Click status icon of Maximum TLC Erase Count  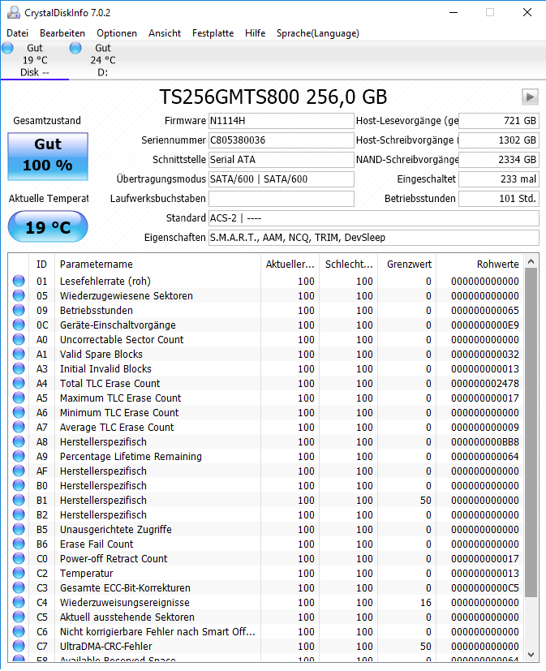point(19,398)
